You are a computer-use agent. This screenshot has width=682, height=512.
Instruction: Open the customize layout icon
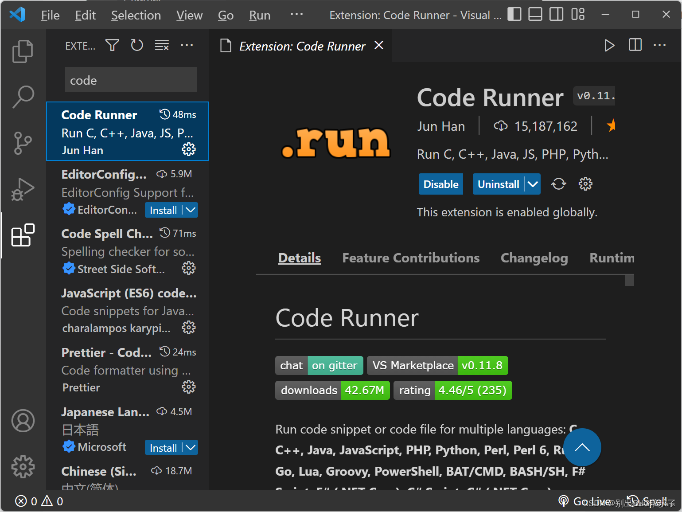pos(578,14)
